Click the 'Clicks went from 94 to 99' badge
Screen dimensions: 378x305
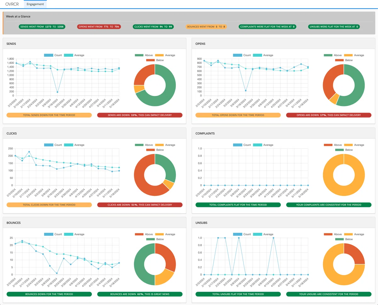[153, 27]
